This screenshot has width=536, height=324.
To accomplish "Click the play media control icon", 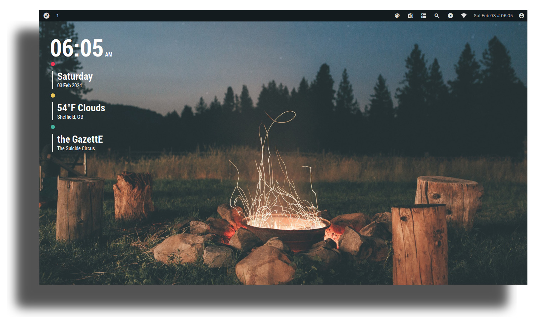I will (450, 16).
